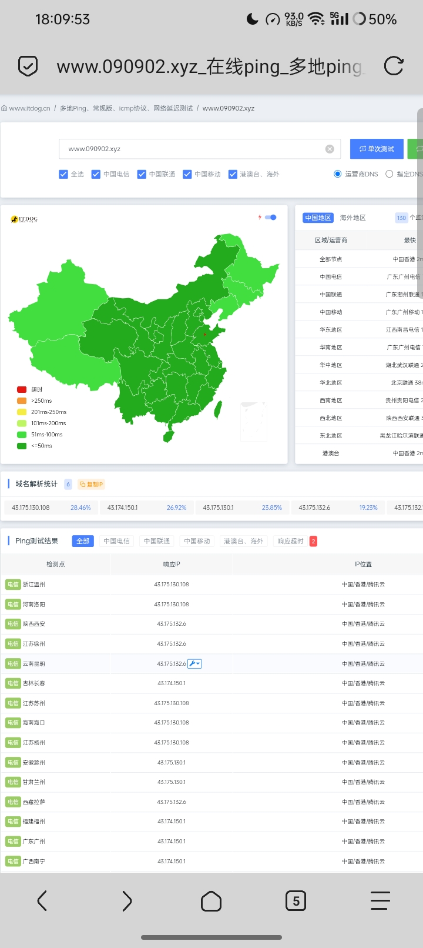This screenshot has height=948, width=423.
Task: Go back with the browser back arrow
Action: (x=42, y=900)
